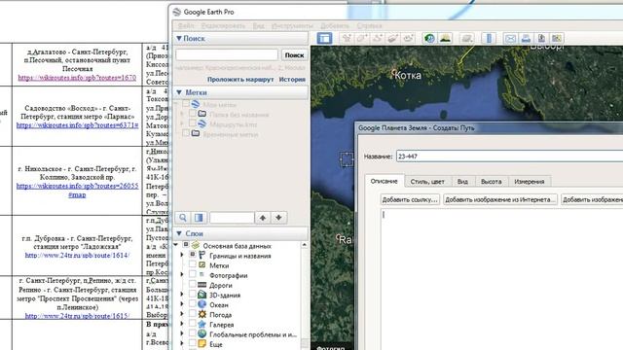This screenshot has width=623, height=350.
Task: Click the Проложить маршрут link
Action: 240,80
